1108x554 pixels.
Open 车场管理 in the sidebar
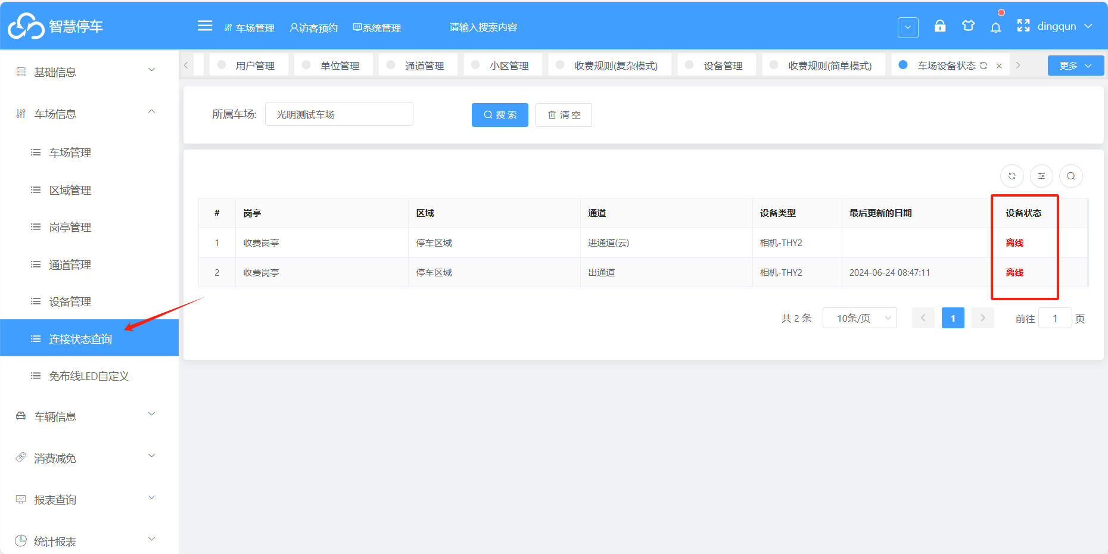point(89,152)
